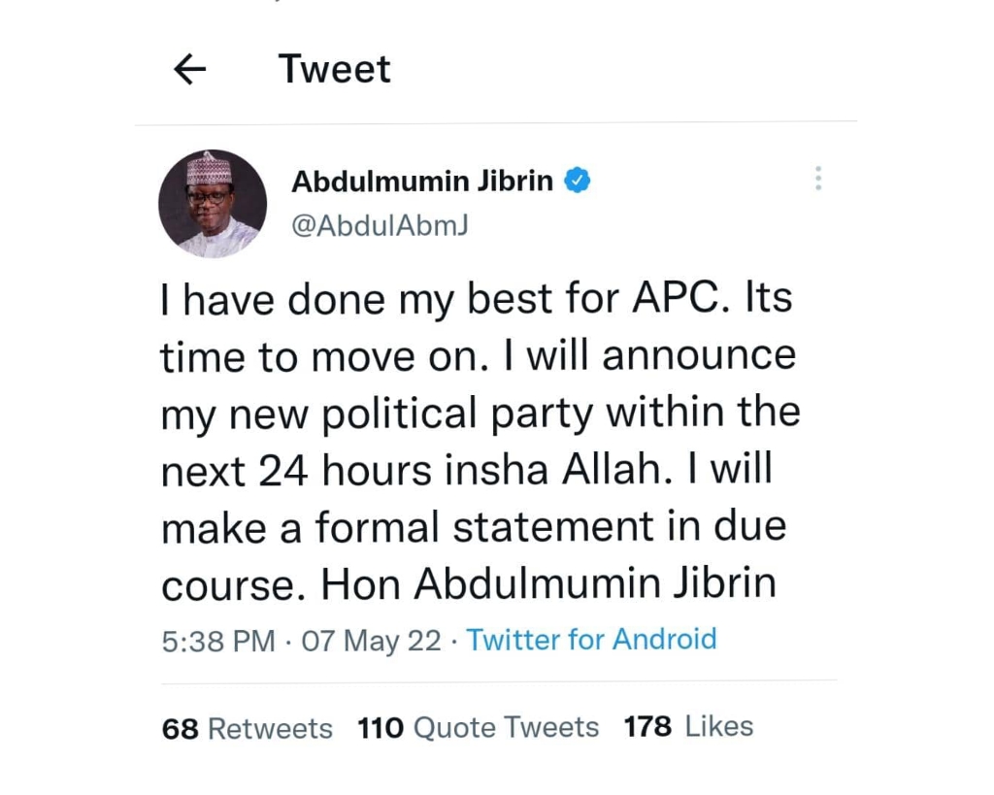Open Abdulmumin Jibrin's profile picture
Screen dimensions: 994x795
213,204
